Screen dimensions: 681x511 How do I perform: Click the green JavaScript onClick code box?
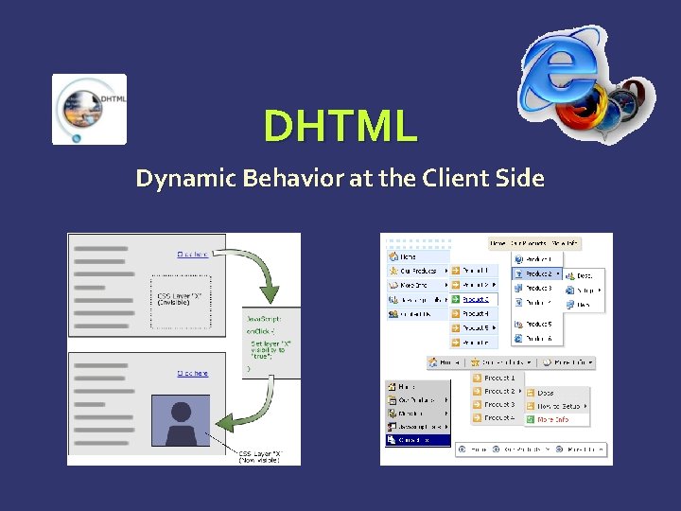point(271,344)
